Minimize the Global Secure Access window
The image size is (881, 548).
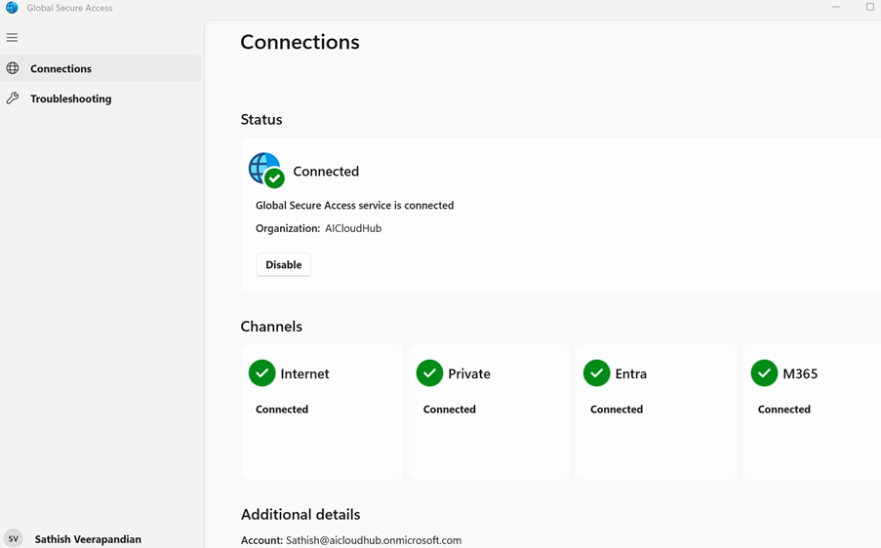click(835, 8)
